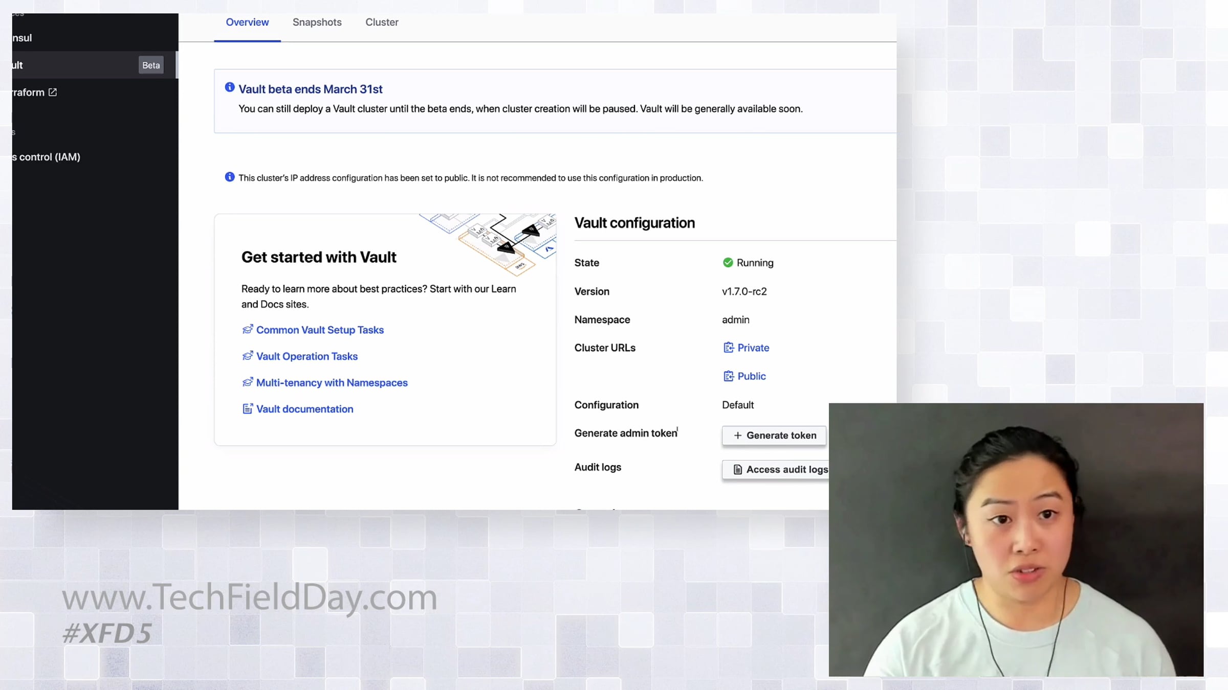Image resolution: width=1228 pixels, height=690 pixels.
Task: Click the Configuration value Default
Action: (x=738, y=405)
